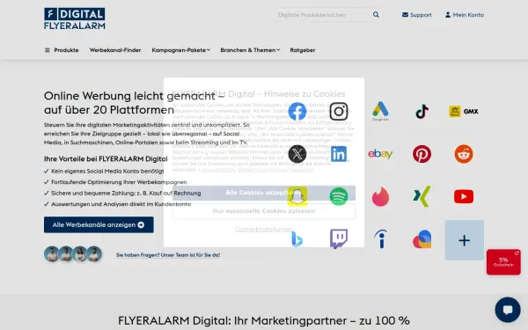Open the Xing platform icon
The width and height of the screenshot is (528, 330).
pyautogui.click(x=422, y=196)
